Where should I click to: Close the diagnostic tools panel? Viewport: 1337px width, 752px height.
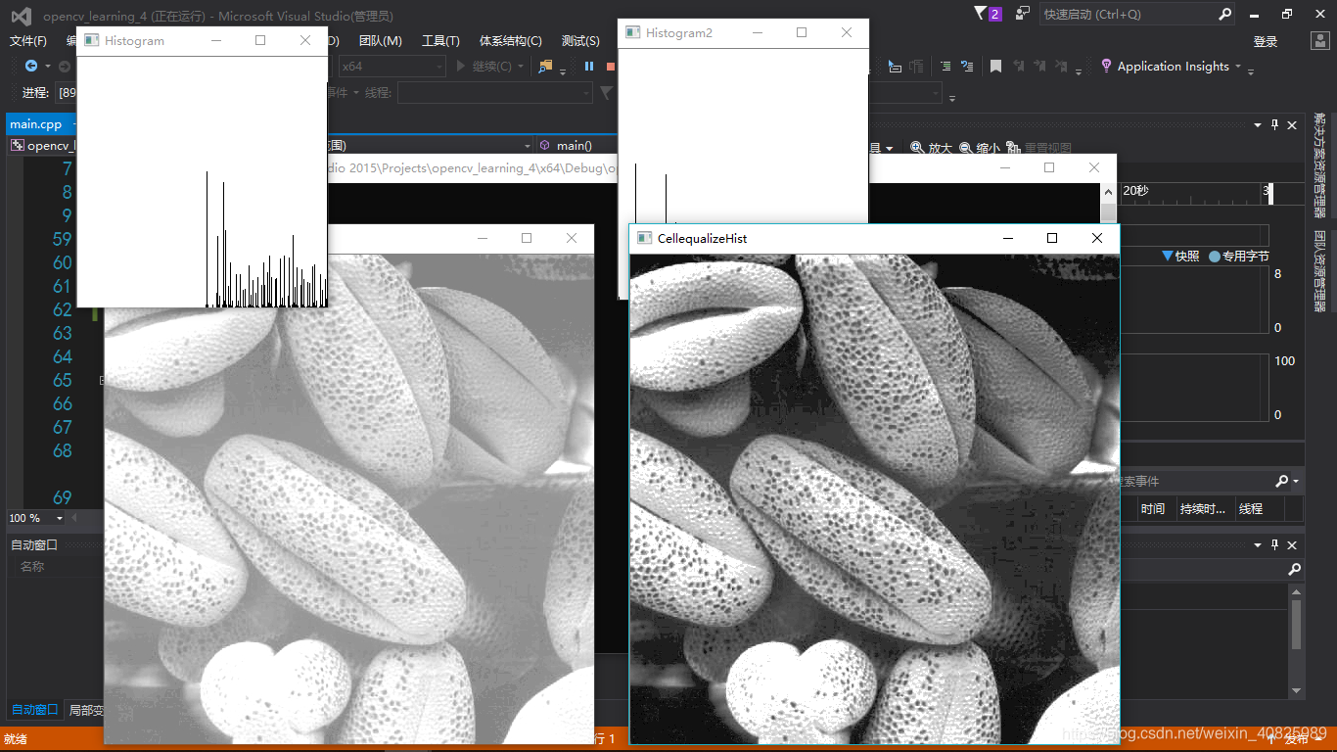(x=1292, y=125)
